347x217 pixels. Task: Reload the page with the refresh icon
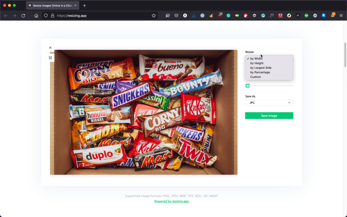23,16
